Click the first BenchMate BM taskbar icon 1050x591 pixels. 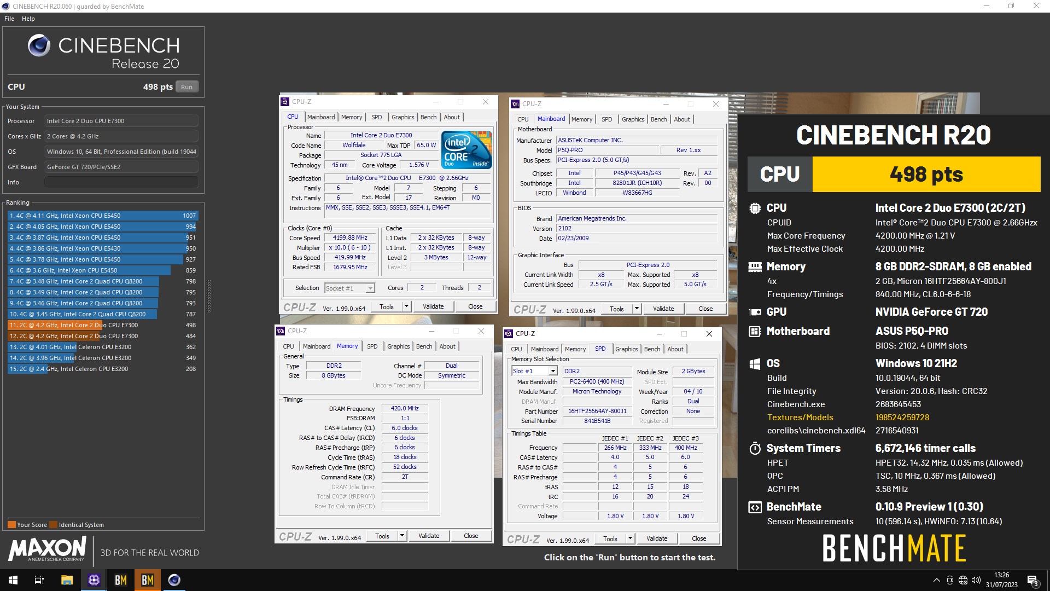[x=120, y=580]
